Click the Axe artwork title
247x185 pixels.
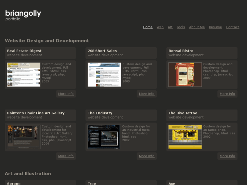point(172,183)
